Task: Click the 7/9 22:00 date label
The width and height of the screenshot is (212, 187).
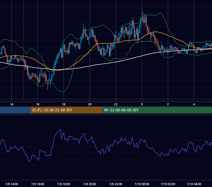Action: 116,184
